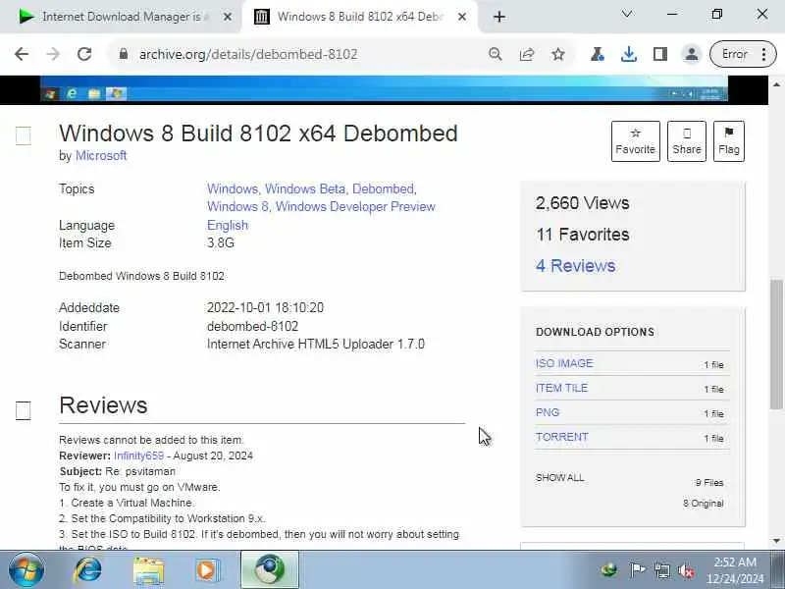
Task: Open the Chrome three-dot menu
Action: pyautogui.click(x=763, y=54)
